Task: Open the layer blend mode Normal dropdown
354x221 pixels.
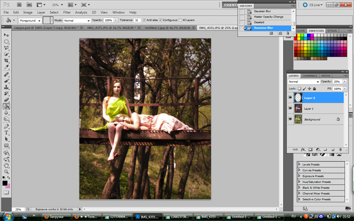Action: [303, 82]
